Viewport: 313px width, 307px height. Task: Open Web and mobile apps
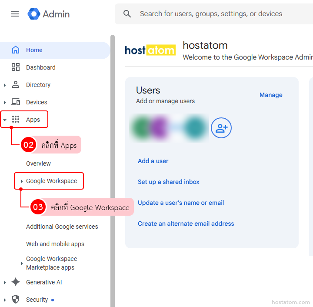point(55,244)
